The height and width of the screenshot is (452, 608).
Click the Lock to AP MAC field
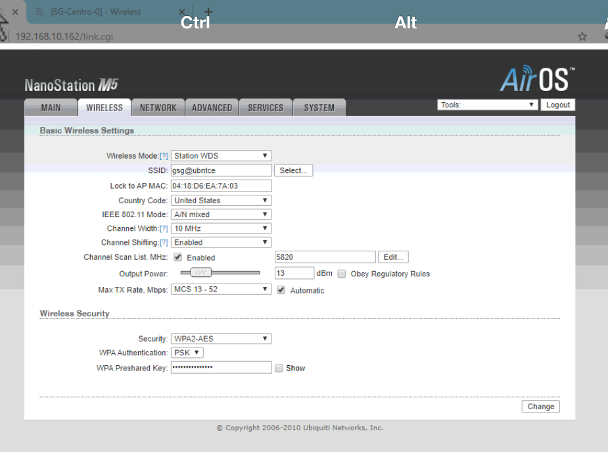[221, 186]
